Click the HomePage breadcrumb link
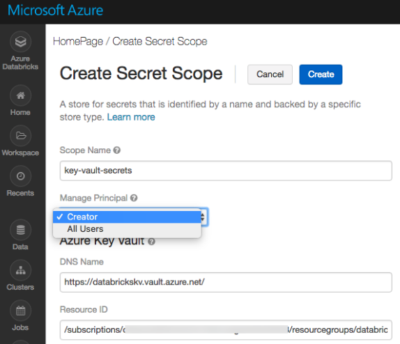 tap(78, 41)
